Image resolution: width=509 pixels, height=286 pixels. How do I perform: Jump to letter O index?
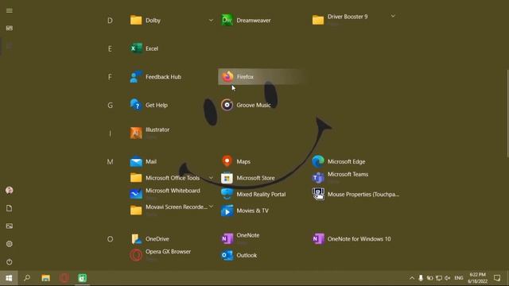pos(110,239)
